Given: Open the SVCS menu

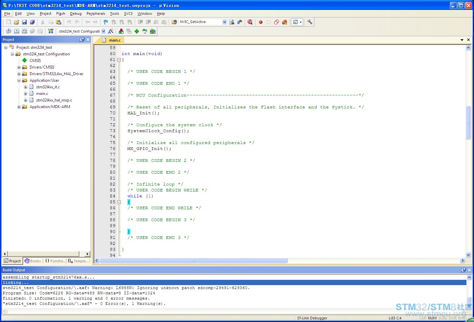Looking at the screenshot, I should (128, 14).
